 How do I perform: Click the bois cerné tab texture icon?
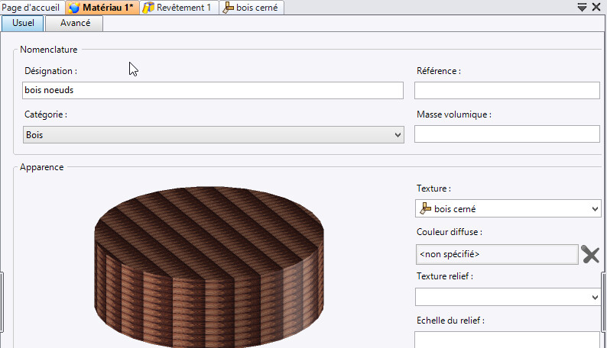tap(228, 8)
